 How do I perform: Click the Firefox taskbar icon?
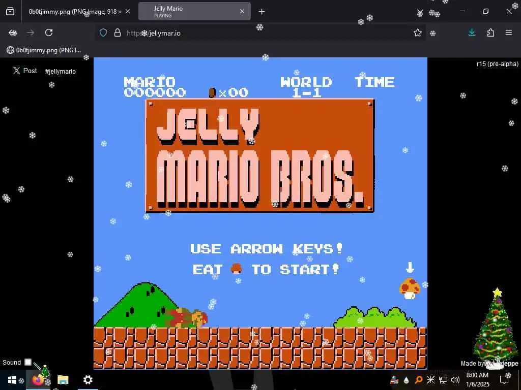point(38,380)
